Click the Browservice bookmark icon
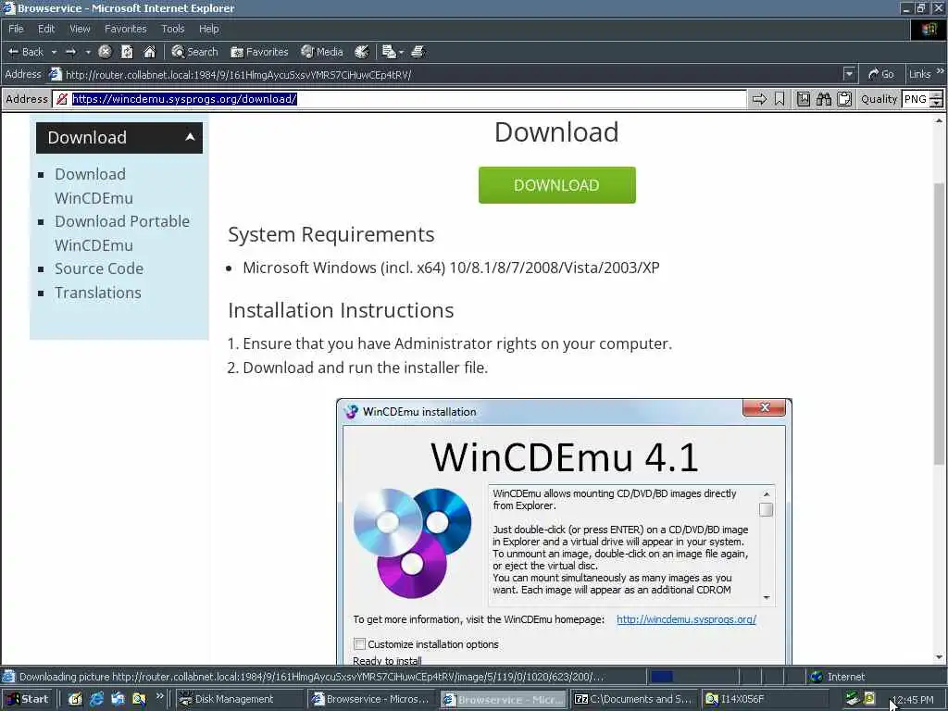 (780, 99)
